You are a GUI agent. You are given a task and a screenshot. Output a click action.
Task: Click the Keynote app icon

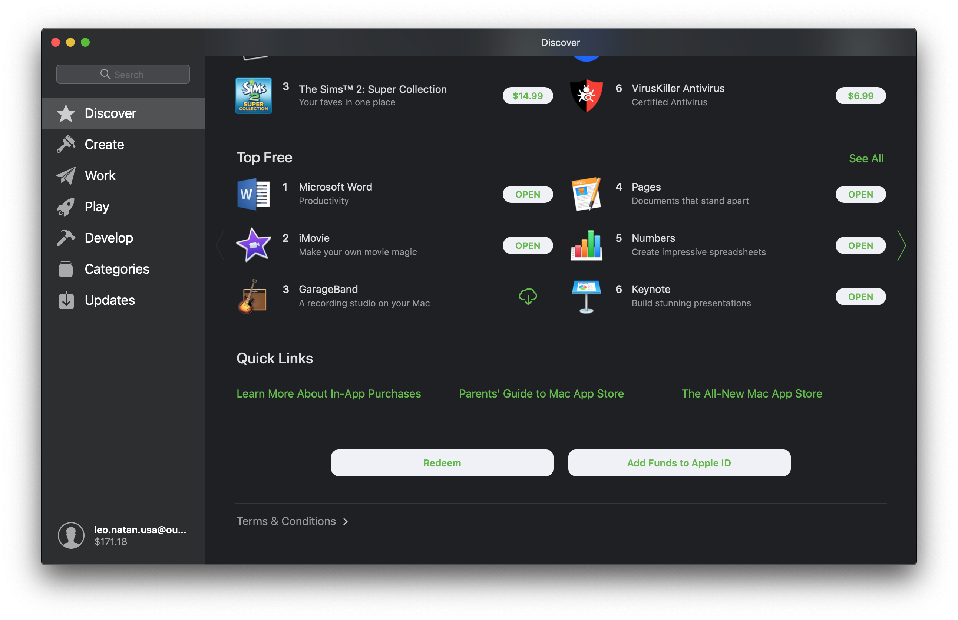coord(586,297)
